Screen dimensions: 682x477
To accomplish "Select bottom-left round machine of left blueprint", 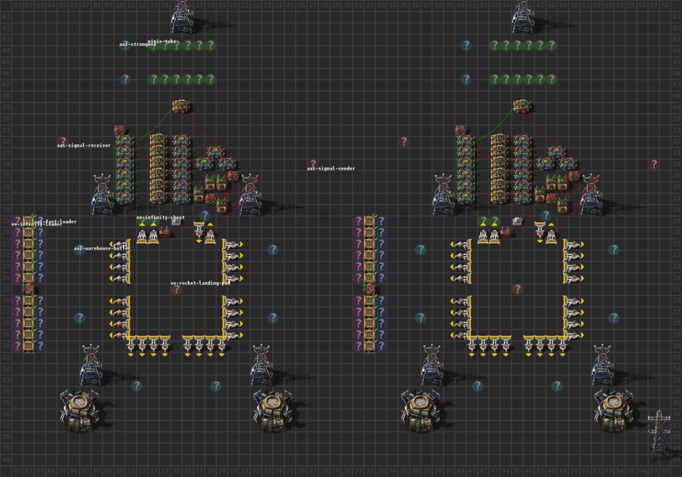I will pos(80,410).
